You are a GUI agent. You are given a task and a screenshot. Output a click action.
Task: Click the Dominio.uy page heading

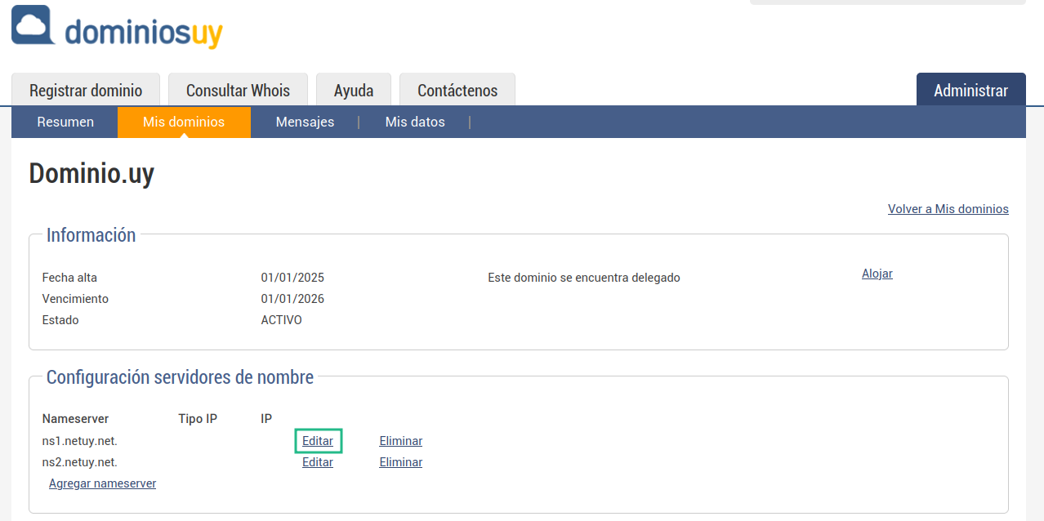coord(91,174)
